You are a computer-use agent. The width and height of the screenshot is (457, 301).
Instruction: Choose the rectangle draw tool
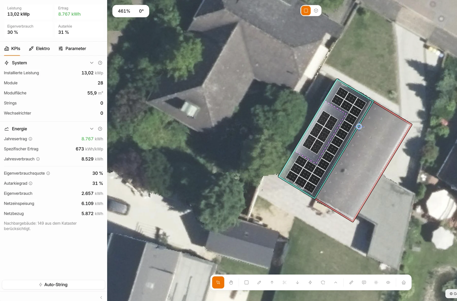pos(247,282)
